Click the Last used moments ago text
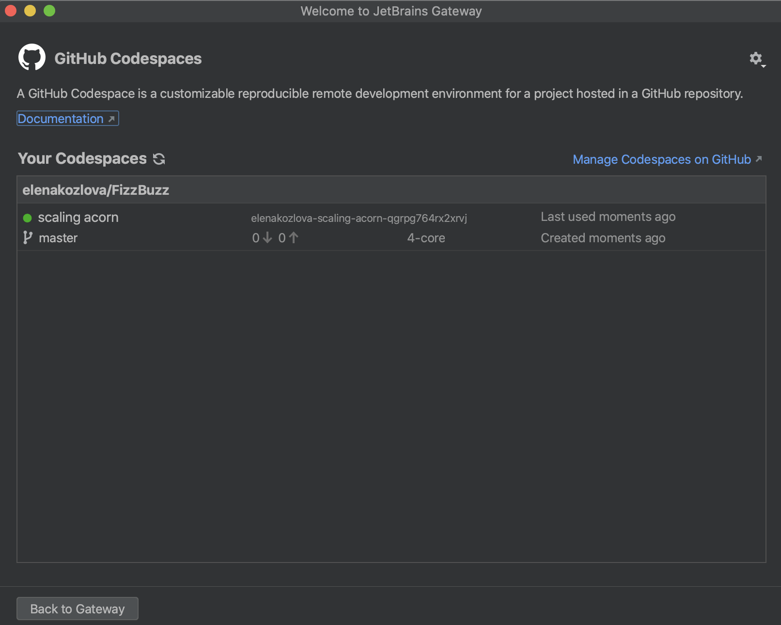This screenshot has width=781, height=625. 608,217
